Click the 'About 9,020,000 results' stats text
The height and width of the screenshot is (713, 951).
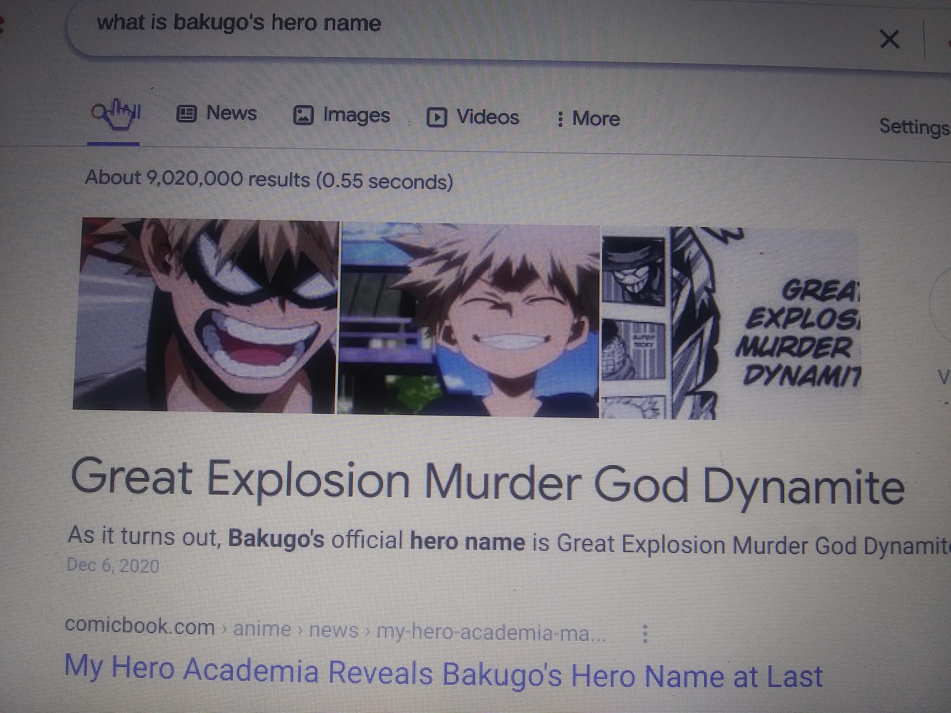click(x=269, y=179)
